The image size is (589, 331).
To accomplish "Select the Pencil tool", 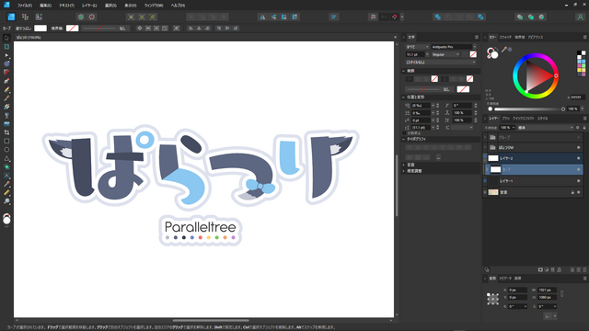I will tap(6, 90).
